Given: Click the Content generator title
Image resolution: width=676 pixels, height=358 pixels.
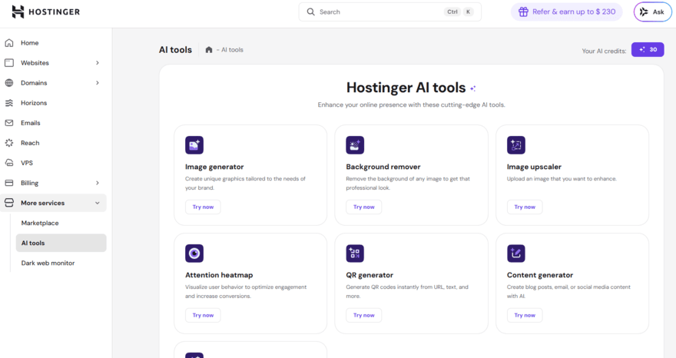Looking at the screenshot, I should [x=540, y=275].
